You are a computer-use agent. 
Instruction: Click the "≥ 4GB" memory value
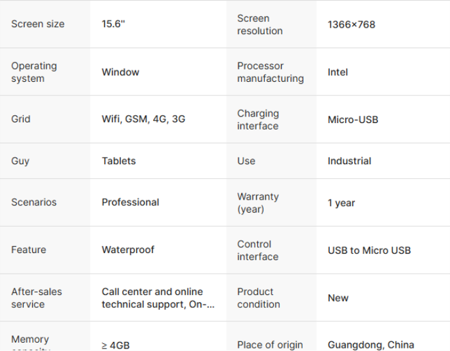pos(116,345)
